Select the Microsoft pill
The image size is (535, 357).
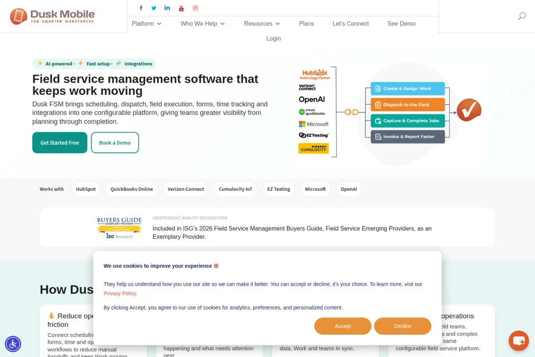click(x=315, y=189)
